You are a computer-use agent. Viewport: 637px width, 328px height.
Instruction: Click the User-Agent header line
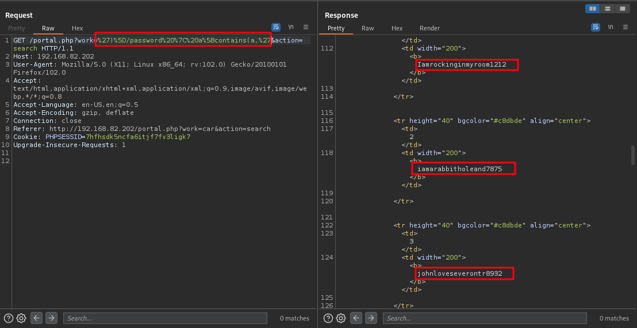point(150,68)
